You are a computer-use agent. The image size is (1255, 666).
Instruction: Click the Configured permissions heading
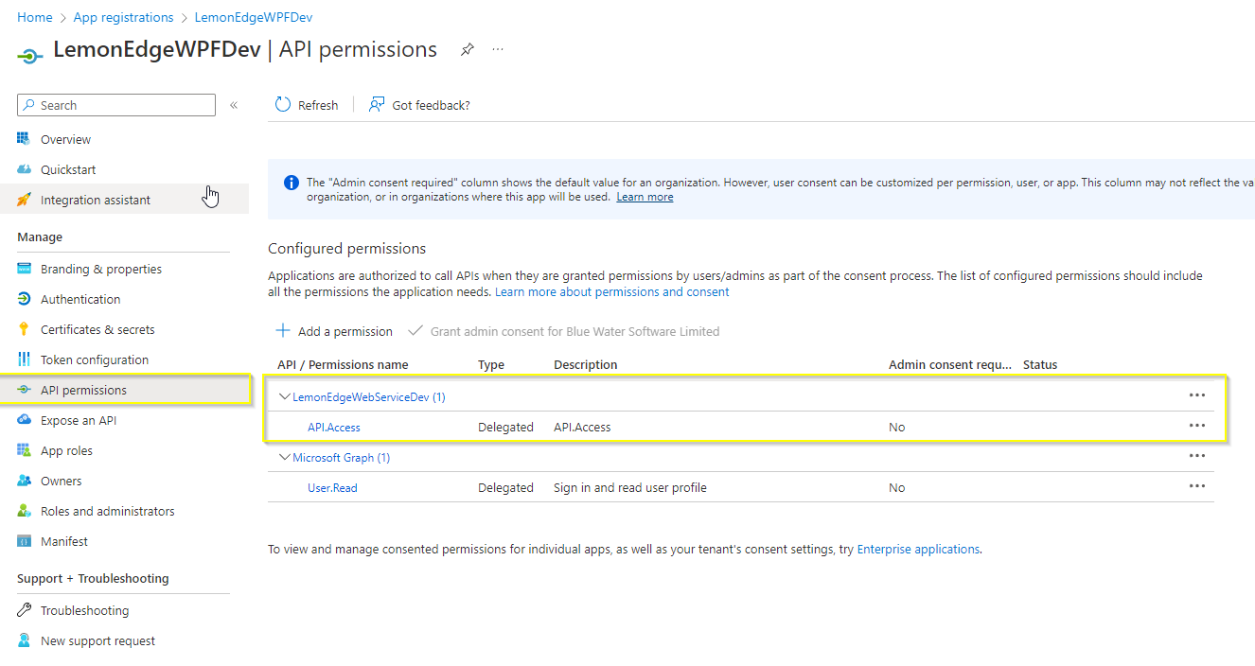coord(347,249)
